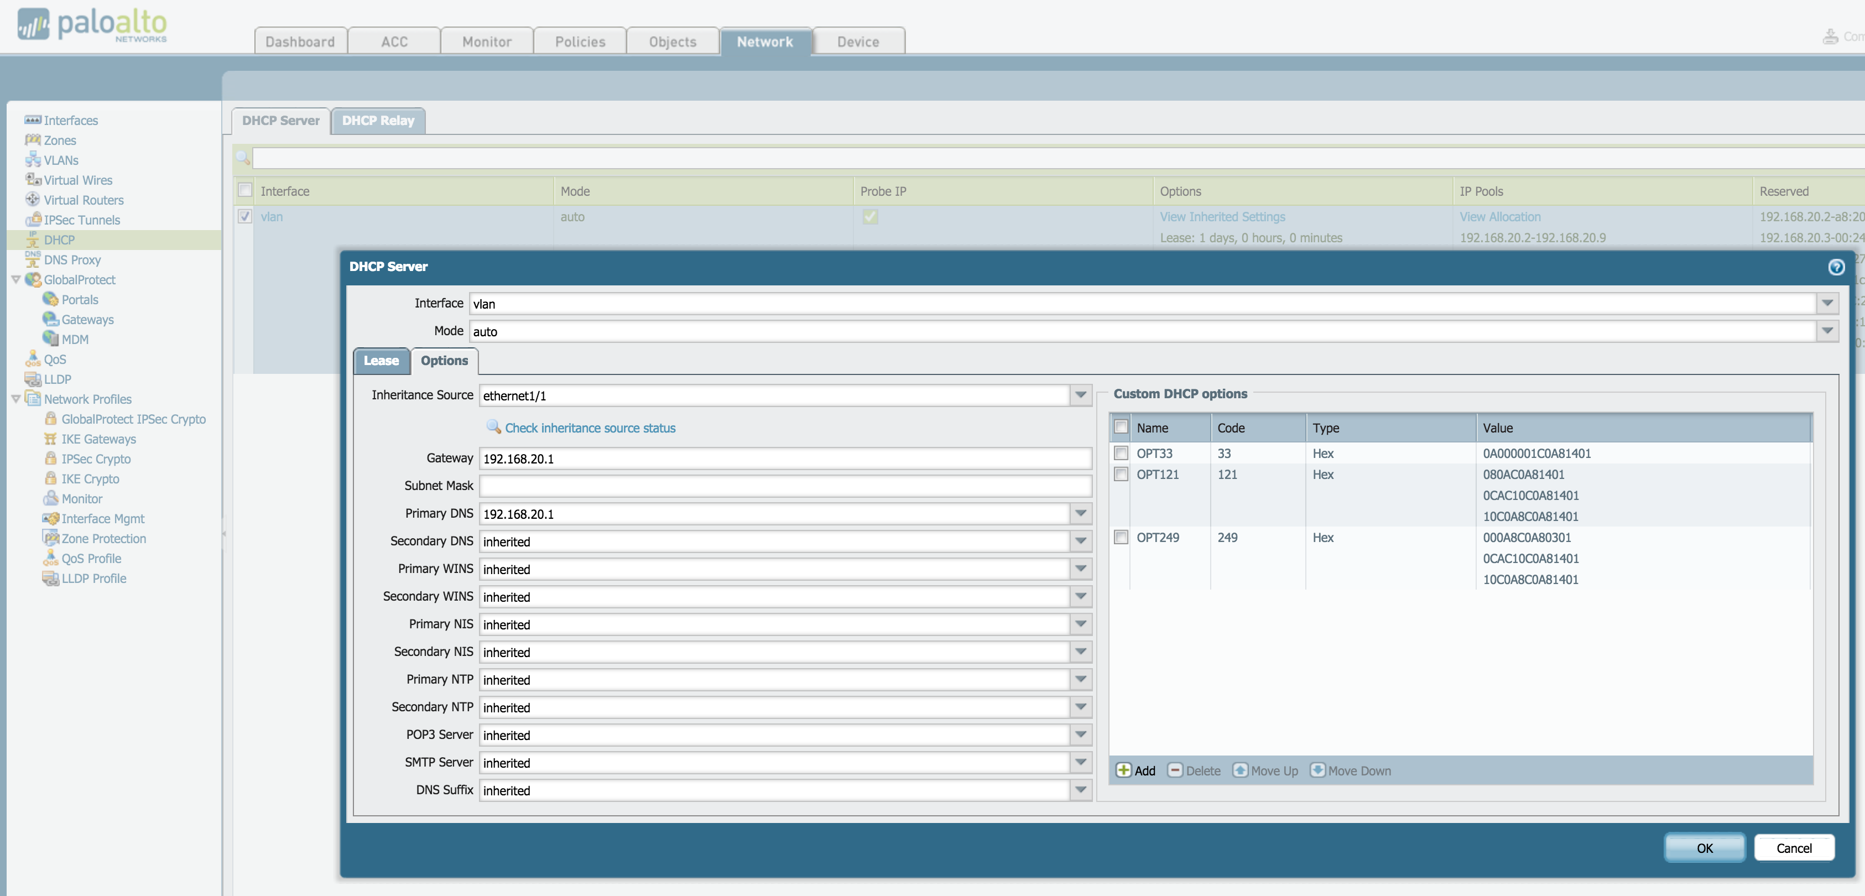Select the QoS sidebar item

coord(55,359)
